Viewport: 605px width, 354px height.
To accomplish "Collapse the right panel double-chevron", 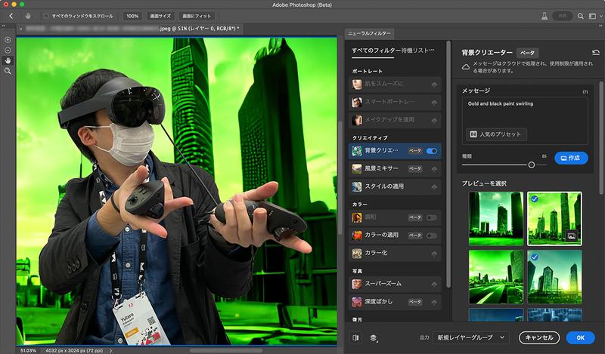I will pos(600,26).
